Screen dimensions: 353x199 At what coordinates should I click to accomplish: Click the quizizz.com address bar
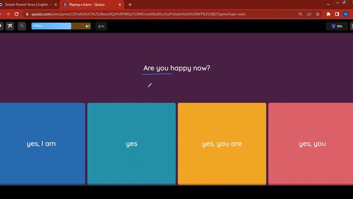point(138,14)
